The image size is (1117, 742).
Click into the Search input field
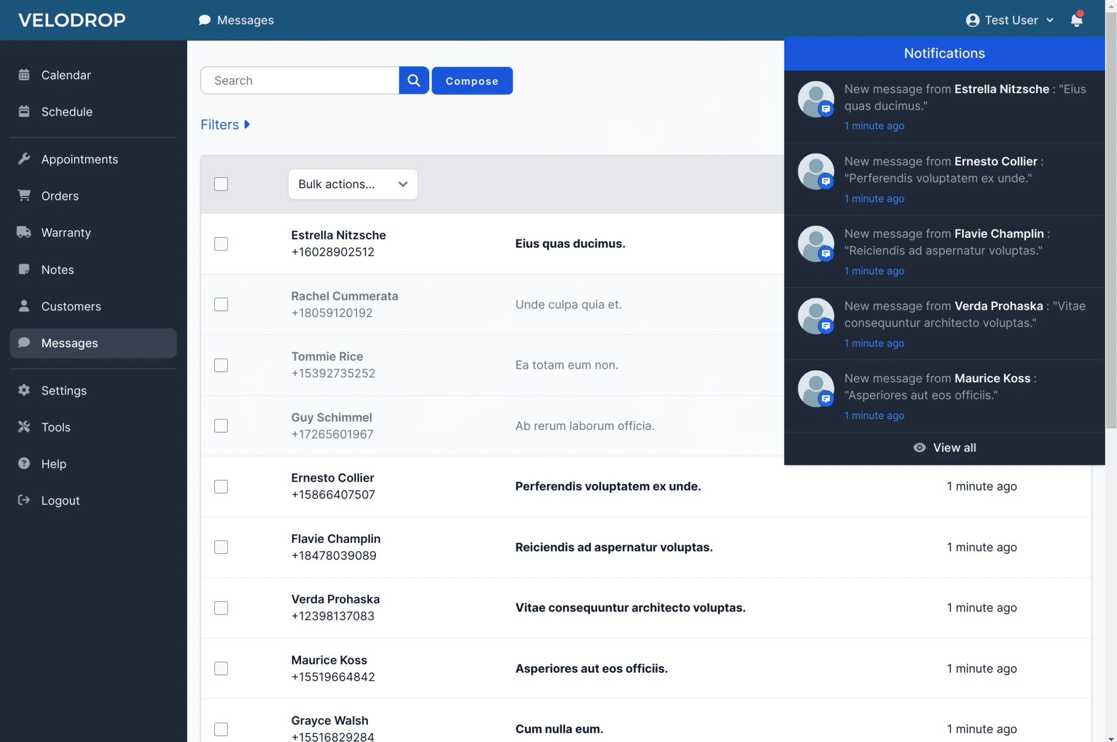point(300,81)
